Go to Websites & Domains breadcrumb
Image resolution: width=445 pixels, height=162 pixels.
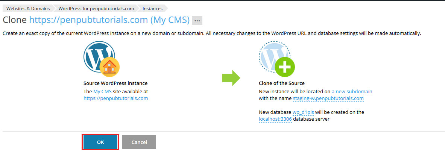click(x=28, y=9)
